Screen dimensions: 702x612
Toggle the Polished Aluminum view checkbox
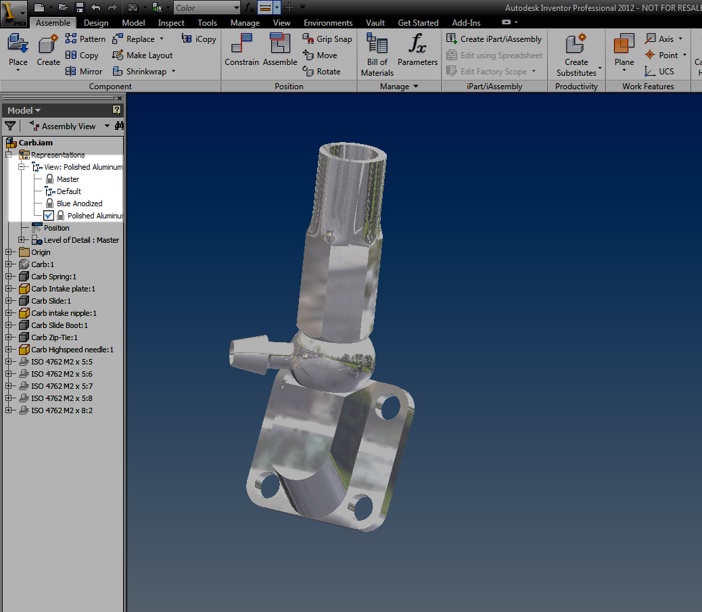49,215
